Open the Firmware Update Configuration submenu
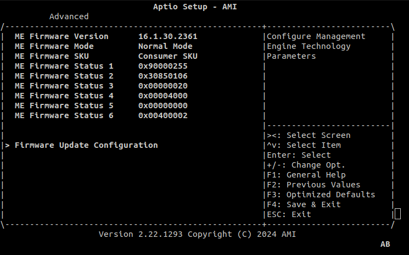The width and height of the screenshot is (409, 255). (86, 145)
